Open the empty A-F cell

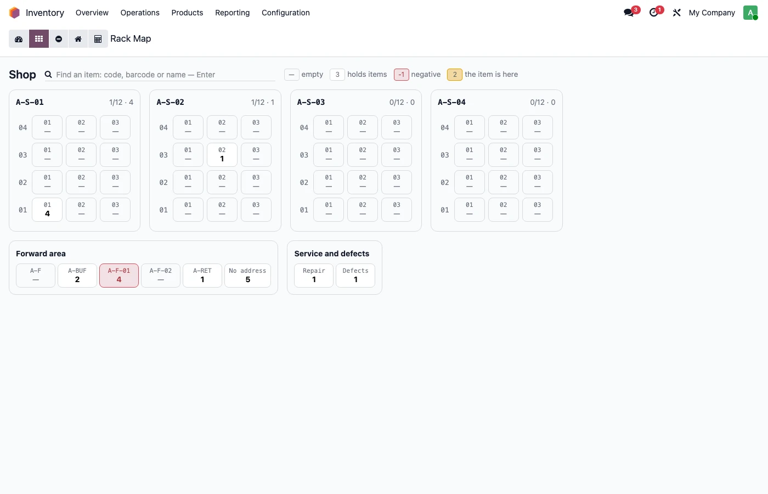(36, 276)
